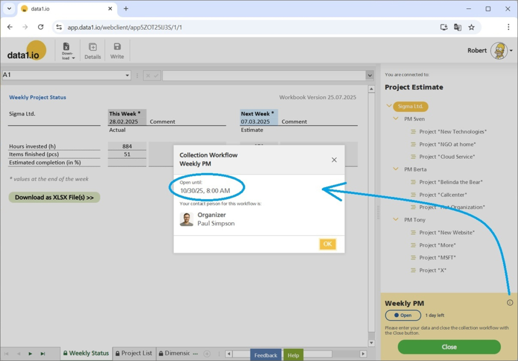Click the Robert user avatar
Screen dimensions: 518x361
pos(499,51)
